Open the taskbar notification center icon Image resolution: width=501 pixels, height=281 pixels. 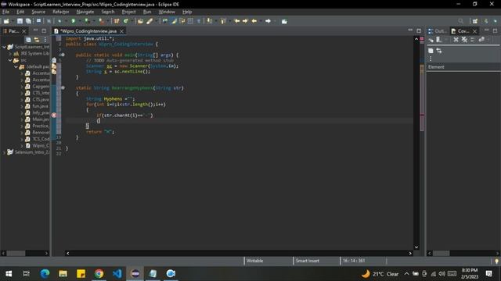point(488,273)
